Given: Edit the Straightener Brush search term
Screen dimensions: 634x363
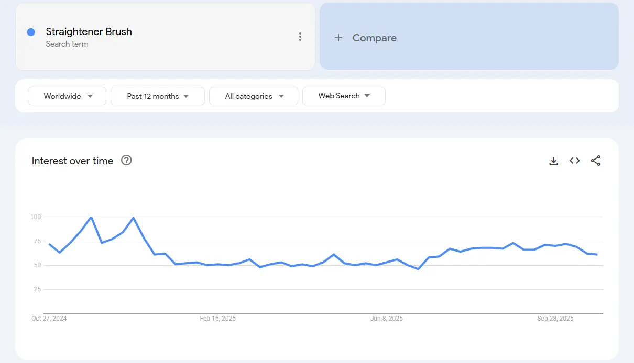Looking at the screenshot, I should coord(89,32).
